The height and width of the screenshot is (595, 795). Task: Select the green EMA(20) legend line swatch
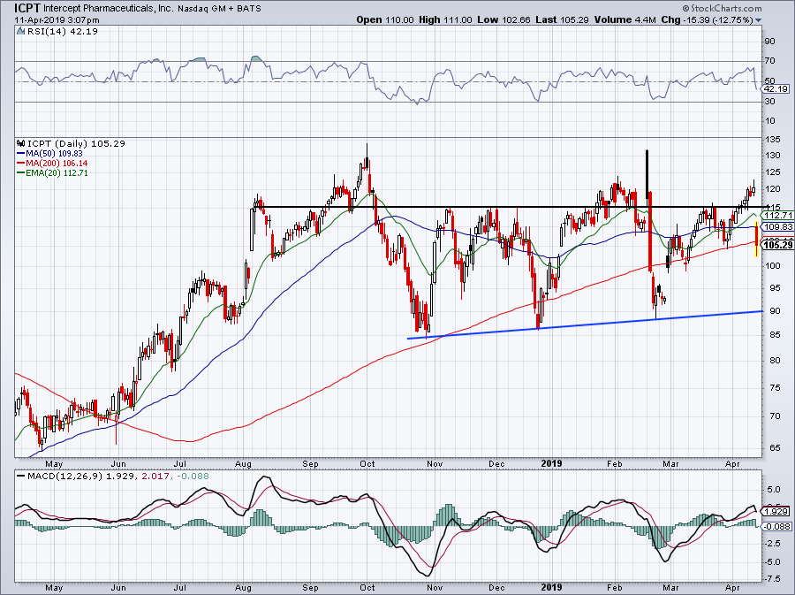tap(21, 172)
